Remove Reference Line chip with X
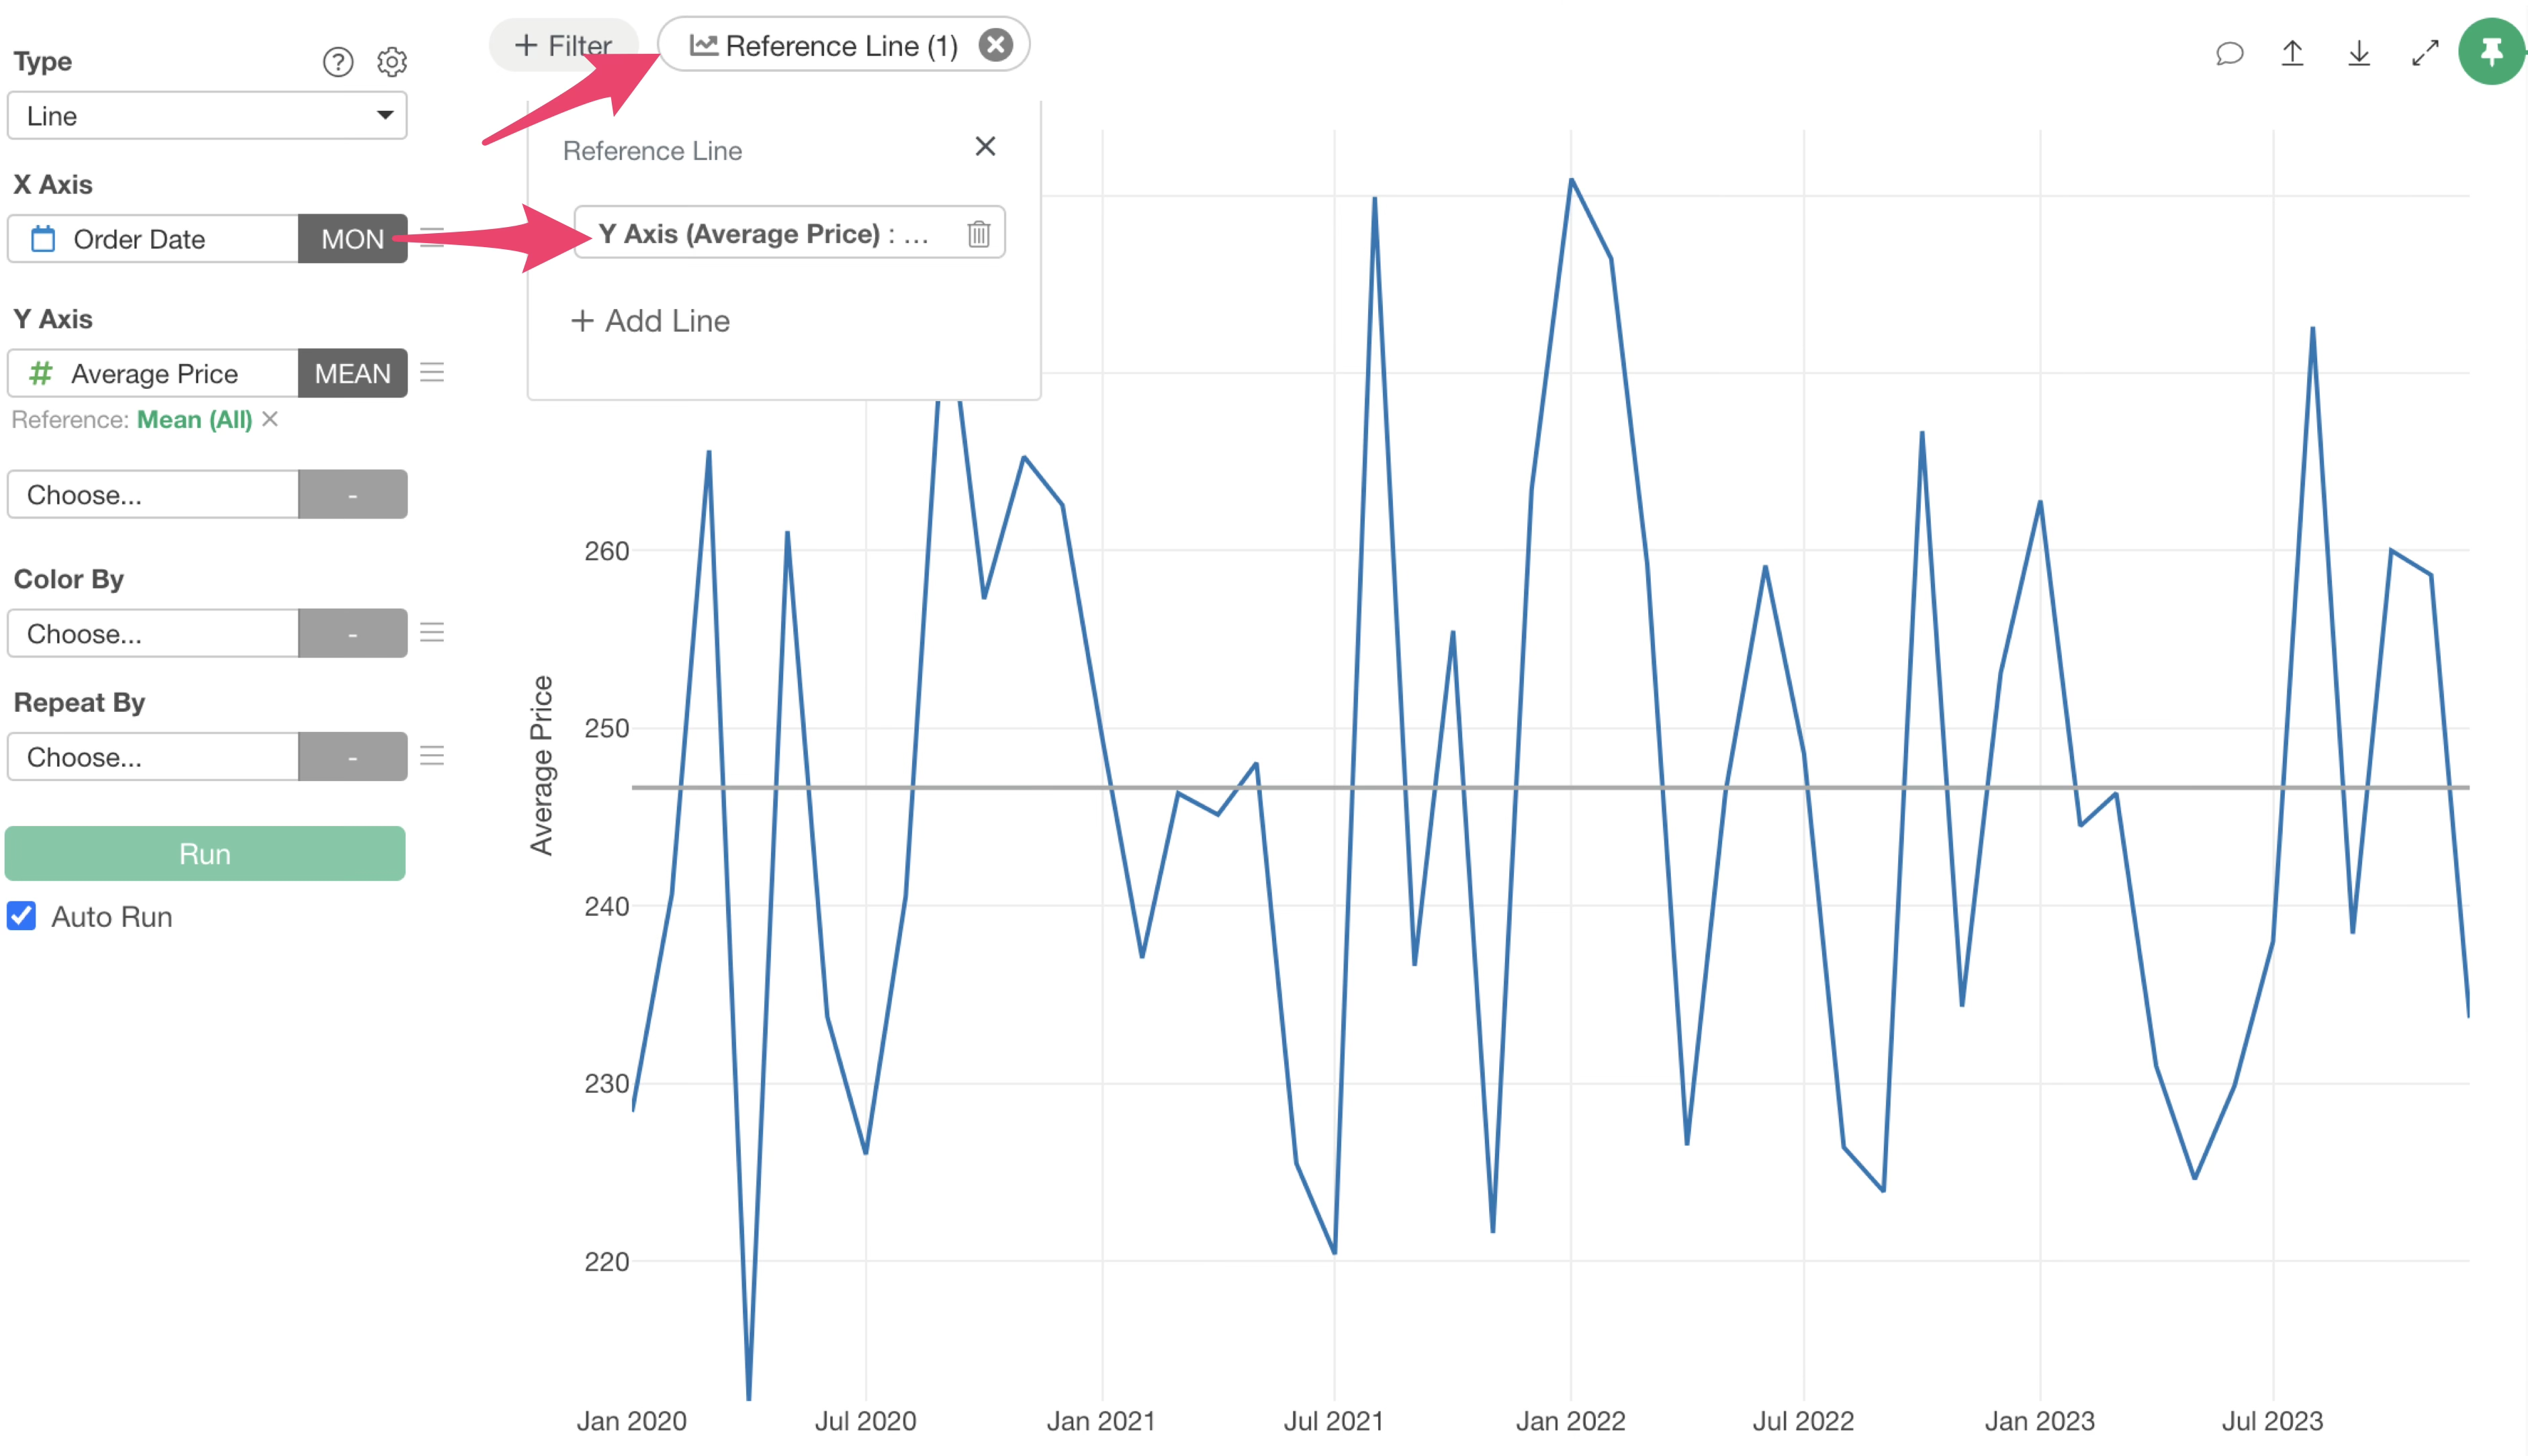 tap(995, 45)
